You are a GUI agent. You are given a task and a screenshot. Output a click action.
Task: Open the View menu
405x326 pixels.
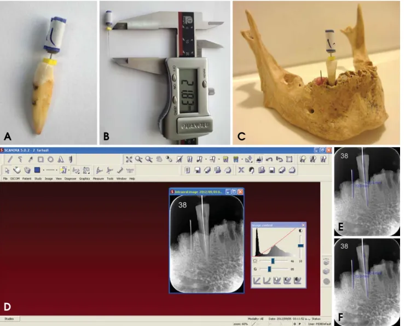pyautogui.click(x=59, y=179)
